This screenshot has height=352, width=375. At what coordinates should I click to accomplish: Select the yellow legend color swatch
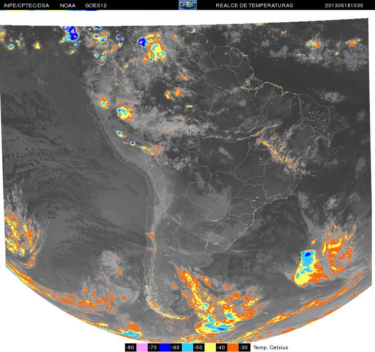(210, 347)
